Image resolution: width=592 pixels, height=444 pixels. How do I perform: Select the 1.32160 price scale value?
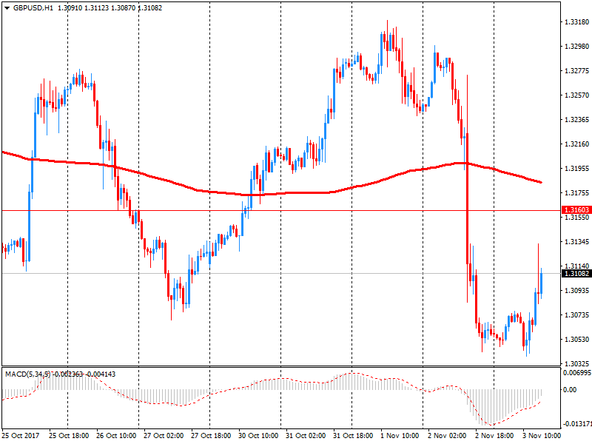pos(576,144)
